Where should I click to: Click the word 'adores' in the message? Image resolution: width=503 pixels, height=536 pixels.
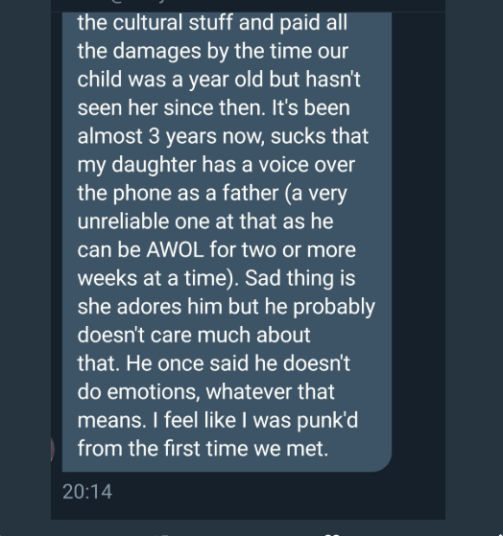(149, 306)
